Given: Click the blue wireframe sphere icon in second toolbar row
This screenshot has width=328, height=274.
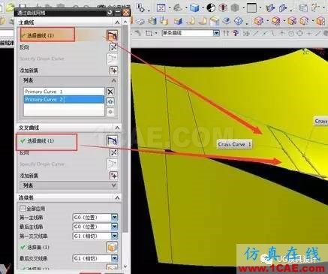Looking at the screenshot, I should click(239, 21).
